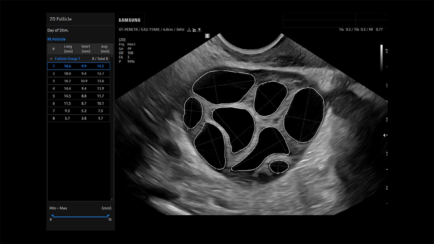
Task: Select follicle row 5 with long 14.5
Action: 78,96
